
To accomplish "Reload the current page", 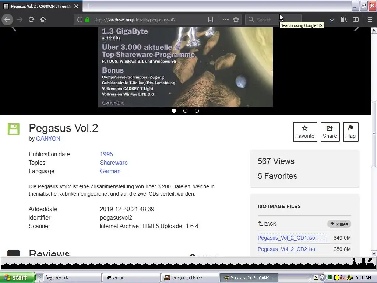I will click(x=31, y=20).
